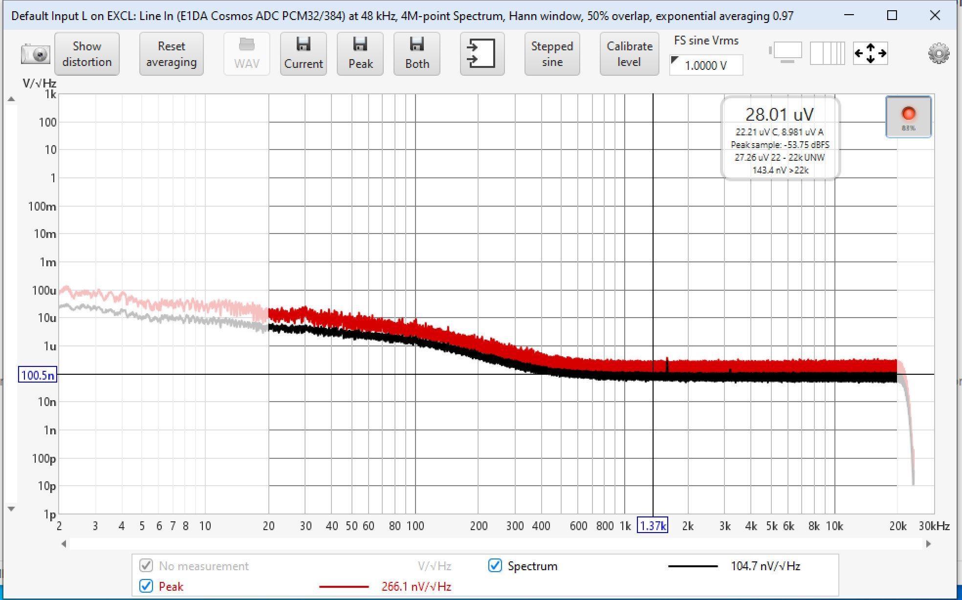The image size is (962, 600).
Task: Reset averaging of the spectrum
Action: point(171,54)
